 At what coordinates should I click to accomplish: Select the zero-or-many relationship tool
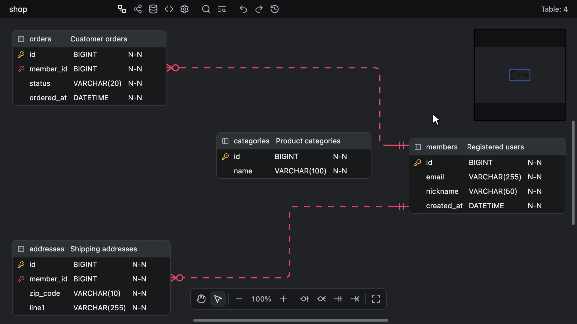point(321,299)
